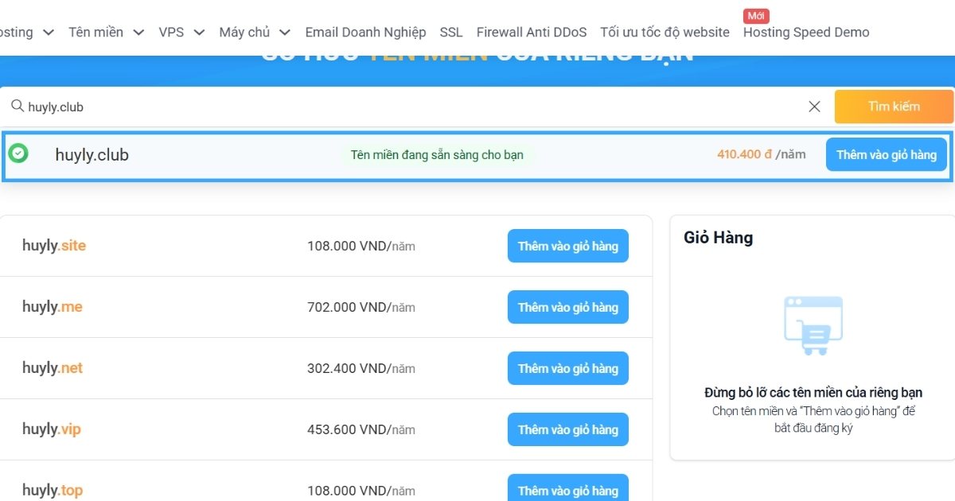
Task: Add huyly.net to the cart
Action: coord(567,369)
